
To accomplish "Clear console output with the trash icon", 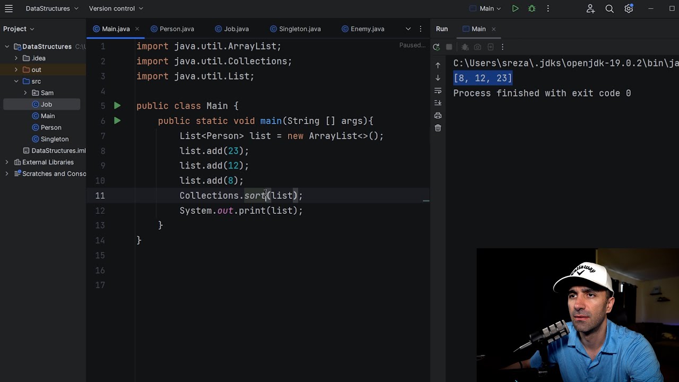I will [438, 128].
